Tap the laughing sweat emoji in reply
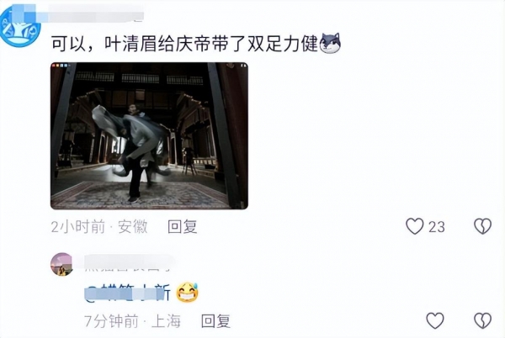This screenshot has height=338, width=505. [188, 293]
